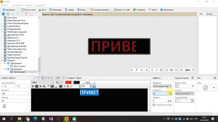Click the image icon beside spacing fields

click(94, 86)
